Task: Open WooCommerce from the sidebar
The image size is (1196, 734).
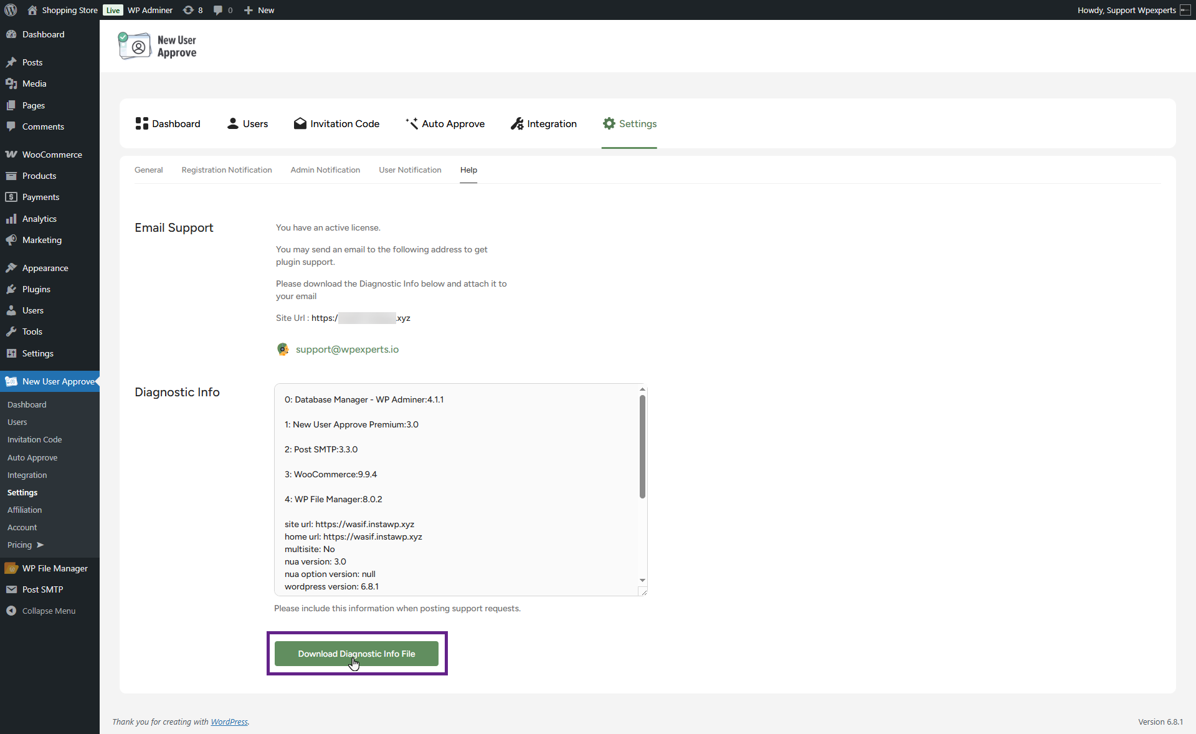Action: tap(52, 155)
